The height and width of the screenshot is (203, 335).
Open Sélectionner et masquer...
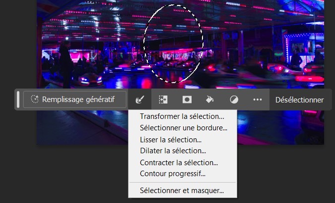182,190
